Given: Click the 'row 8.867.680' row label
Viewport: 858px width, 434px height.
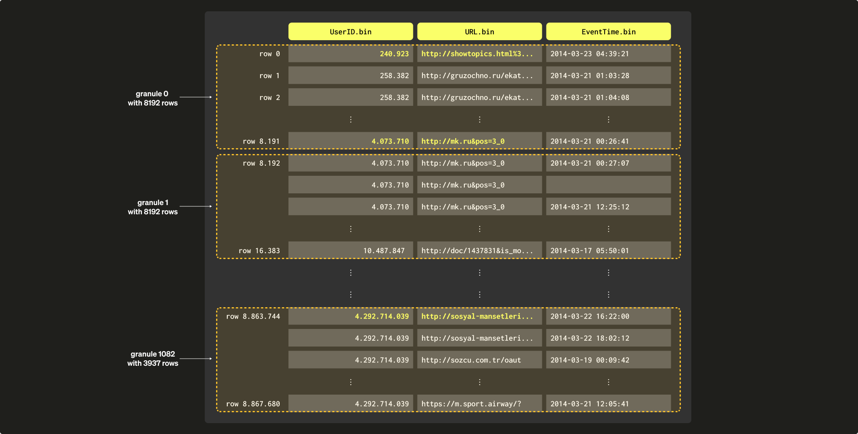Looking at the screenshot, I should coord(253,404).
